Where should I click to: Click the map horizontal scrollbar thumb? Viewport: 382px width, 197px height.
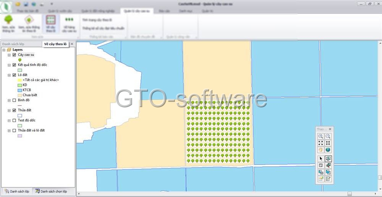pos(350,194)
